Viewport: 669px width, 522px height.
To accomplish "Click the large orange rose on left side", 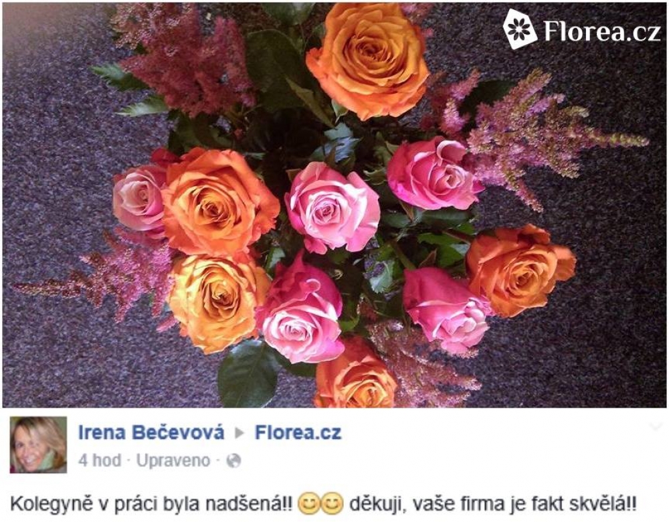I will pyautogui.click(x=219, y=201).
